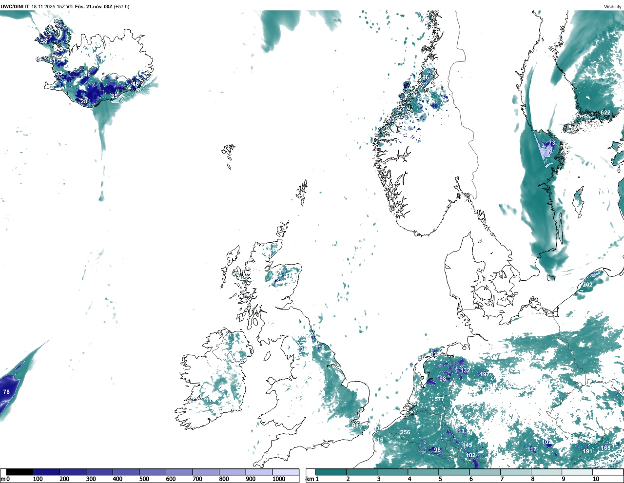Select the 2–3 km teal swatch
This screenshot has width=624, height=483.
(362, 472)
